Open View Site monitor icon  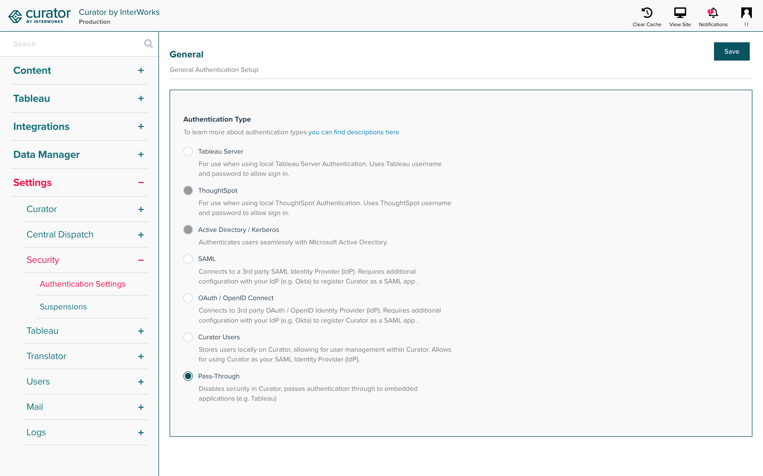point(680,13)
